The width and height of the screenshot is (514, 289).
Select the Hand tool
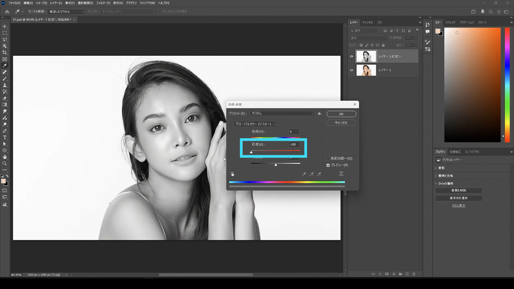click(4, 157)
